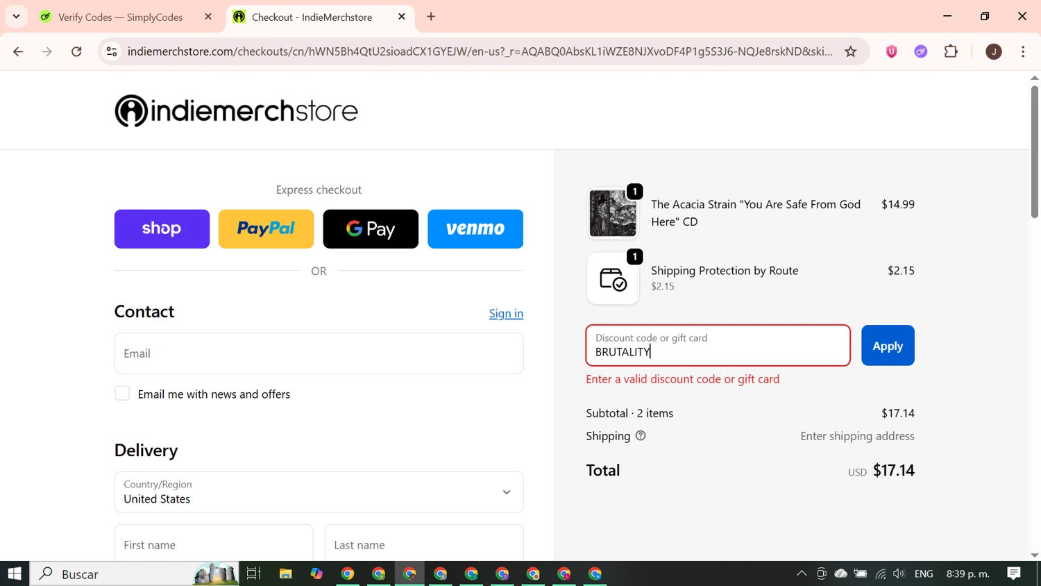Focus the Email input field
Image resolution: width=1041 pixels, height=586 pixels.
[319, 353]
